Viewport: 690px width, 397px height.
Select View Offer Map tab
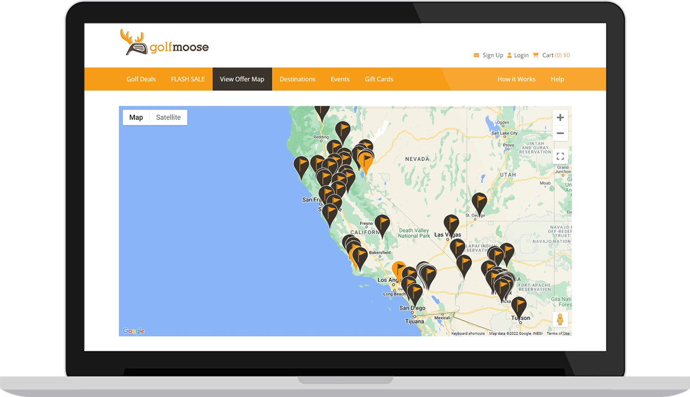[242, 79]
